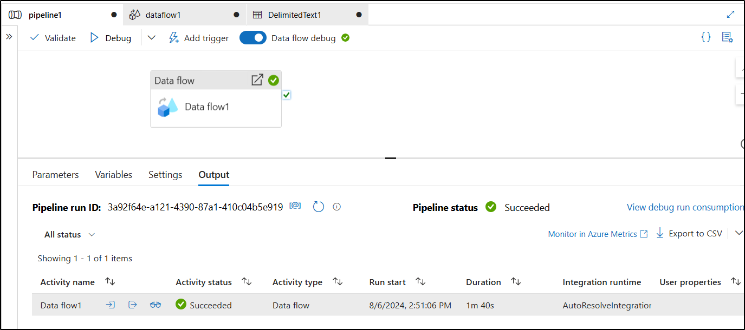Screen dimensions: 745x330
Task: Open the Variables tab
Action: (x=114, y=175)
